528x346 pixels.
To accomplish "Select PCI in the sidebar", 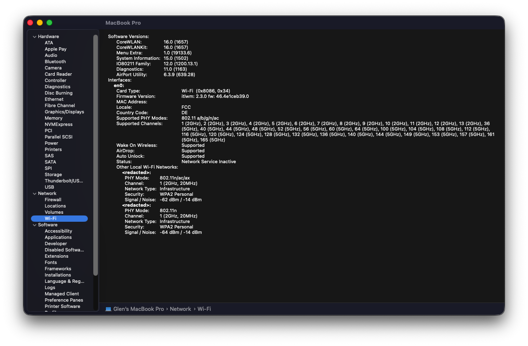I will (49, 131).
